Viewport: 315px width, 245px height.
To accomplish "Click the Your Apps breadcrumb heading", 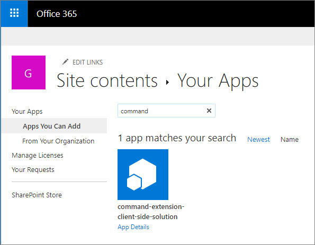I will [x=218, y=81].
